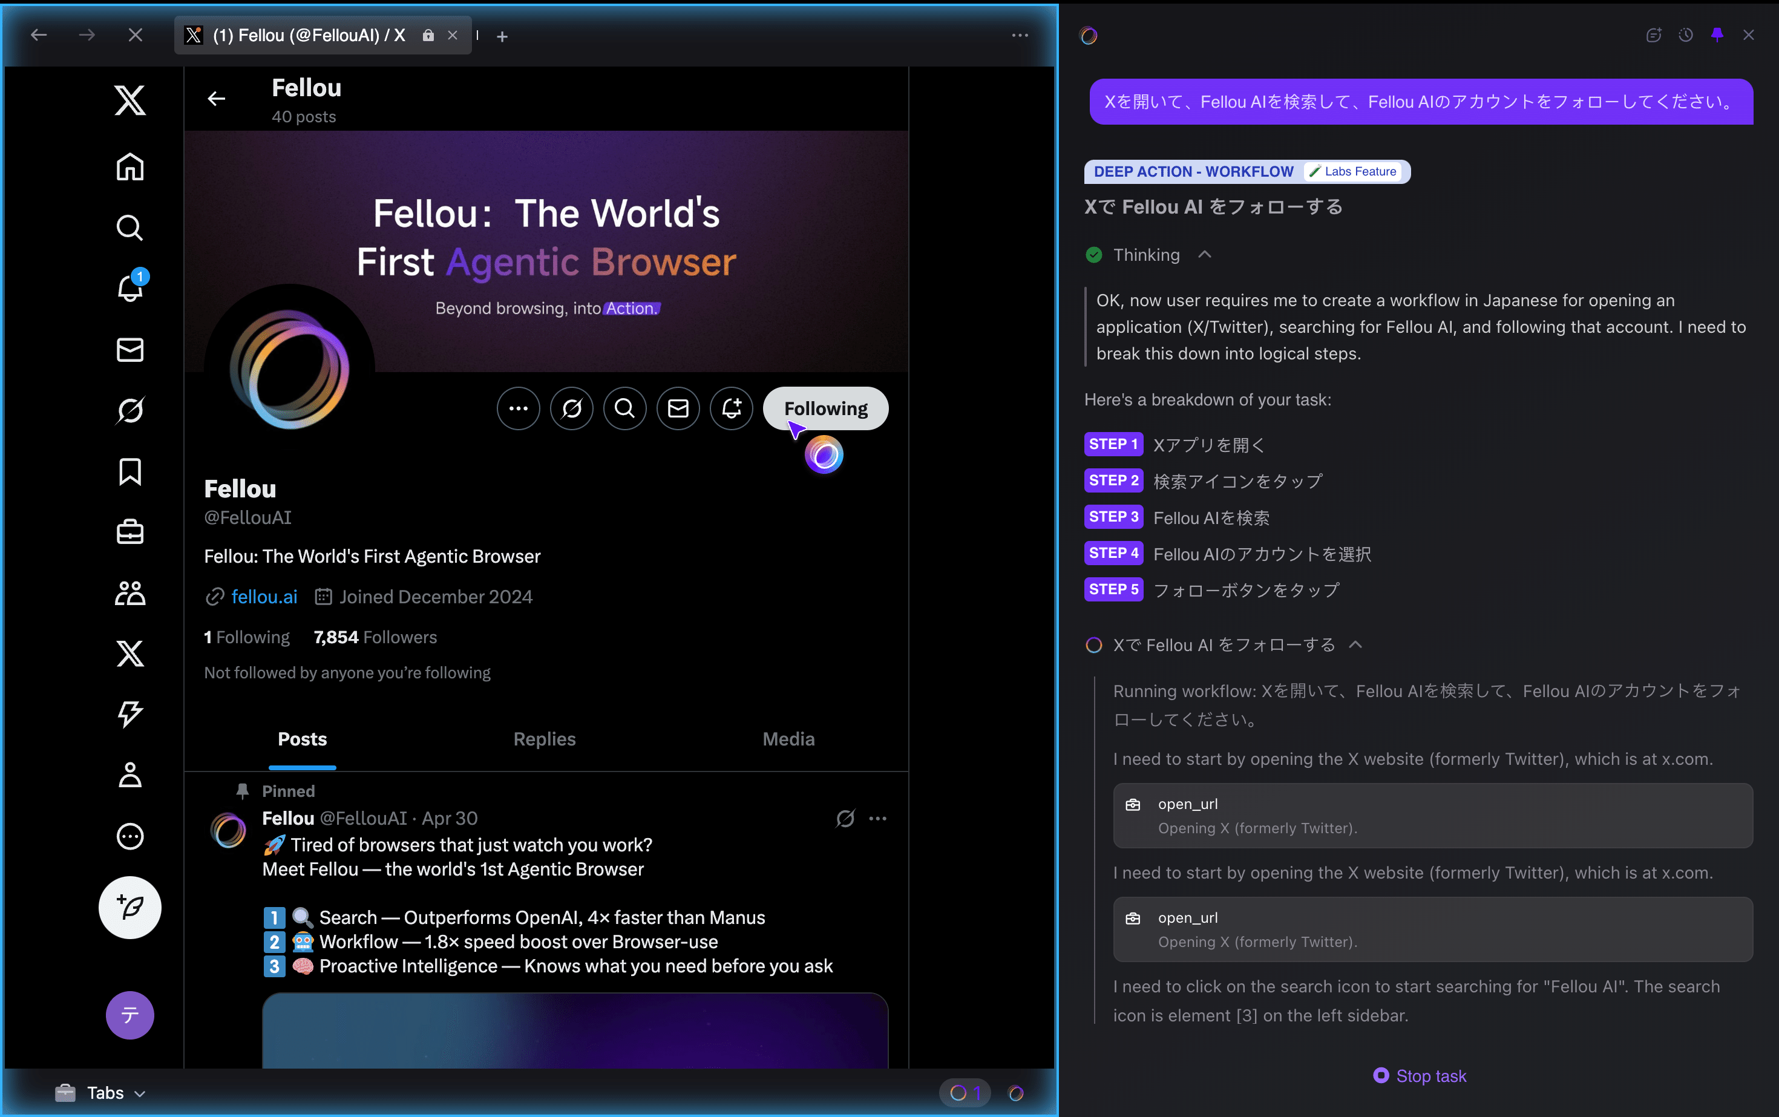Open the fellou.ai profile link
The height and width of the screenshot is (1117, 1779).
point(264,597)
